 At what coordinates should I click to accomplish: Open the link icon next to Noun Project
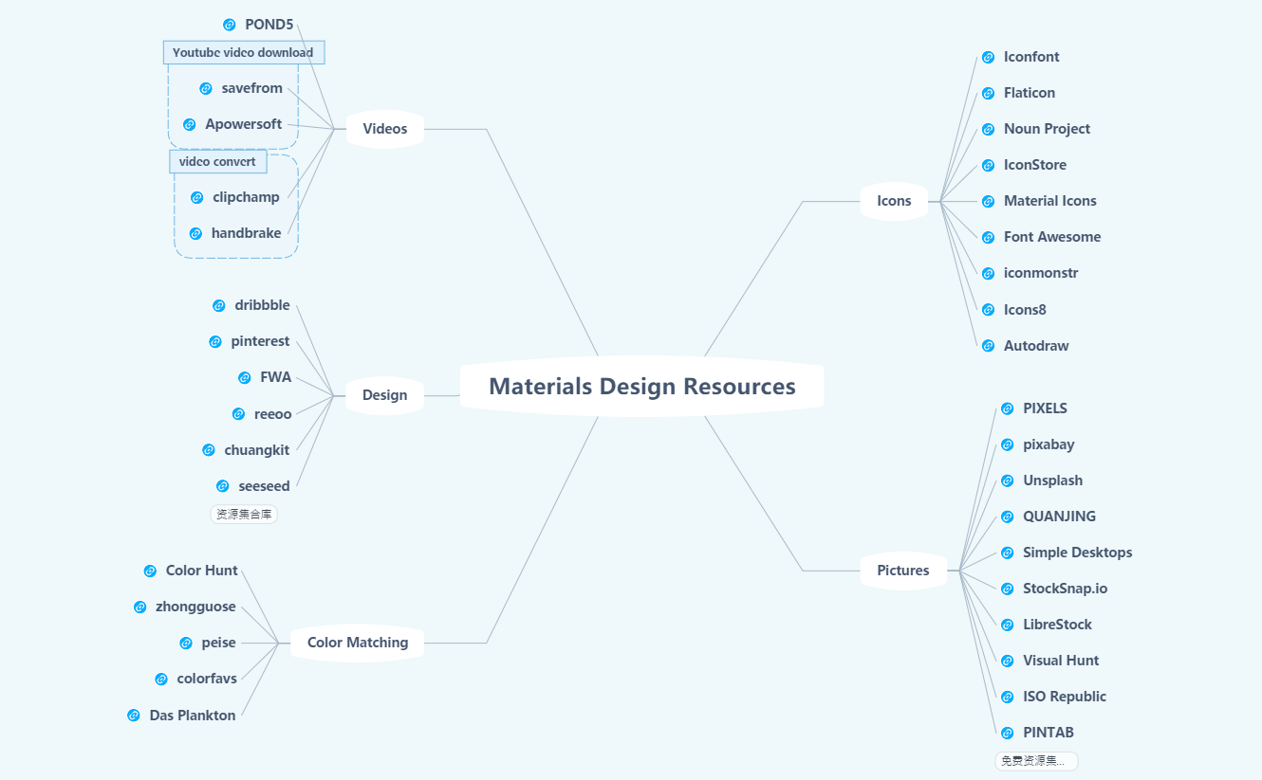click(x=989, y=129)
